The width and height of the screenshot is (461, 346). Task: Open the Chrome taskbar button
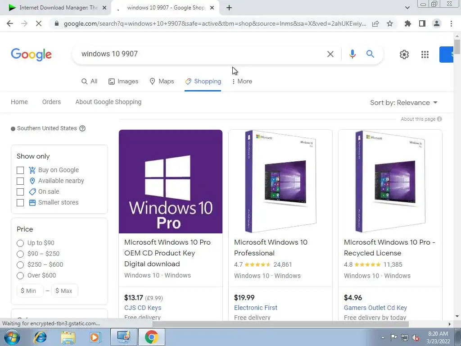pyautogui.click(x=152, y=337)
